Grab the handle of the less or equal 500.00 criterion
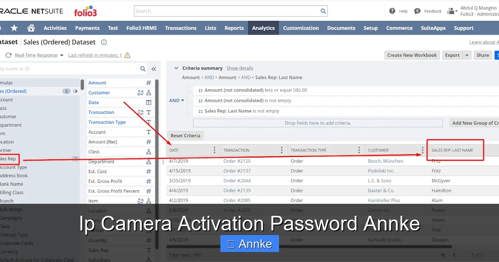The image size is (499, 262). click(x=200, y=90)
